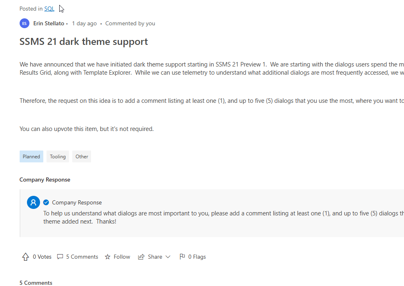This screenshot has width=404, height=286.
Task: Click the SSMS 21 dark theme support title
Action: (84, 42)
